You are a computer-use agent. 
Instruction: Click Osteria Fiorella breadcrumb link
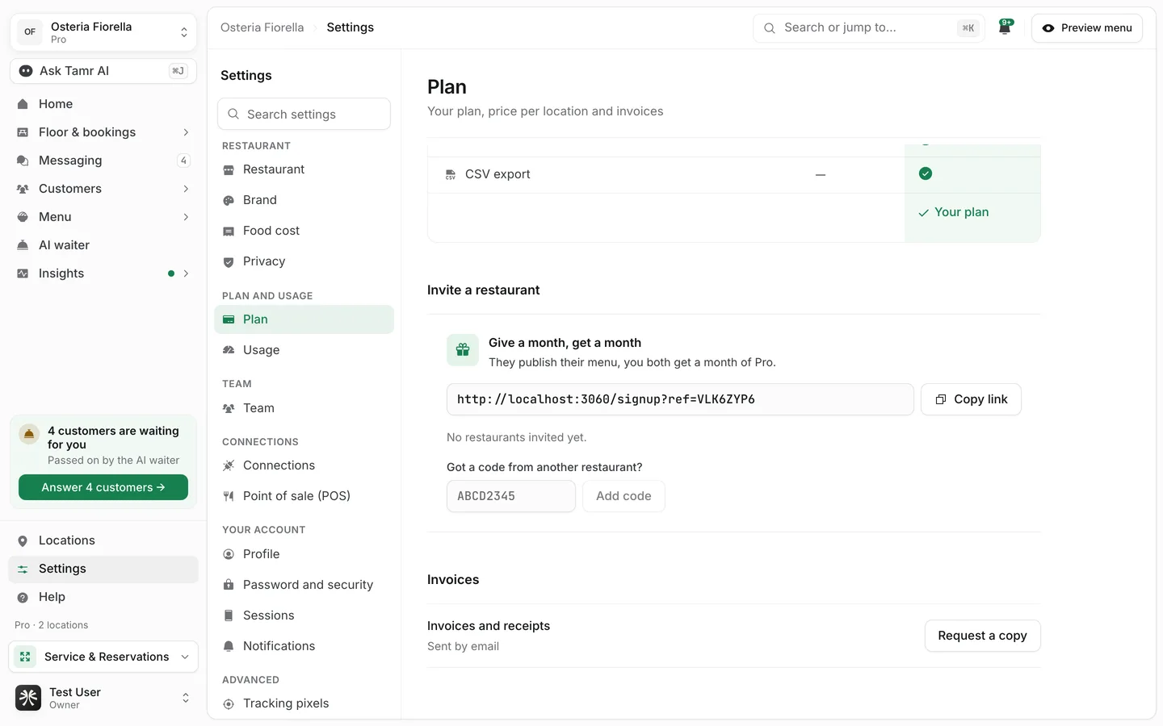tap(262, 27)
